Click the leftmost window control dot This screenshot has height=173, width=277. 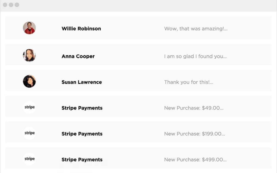[x=5, y=5]
